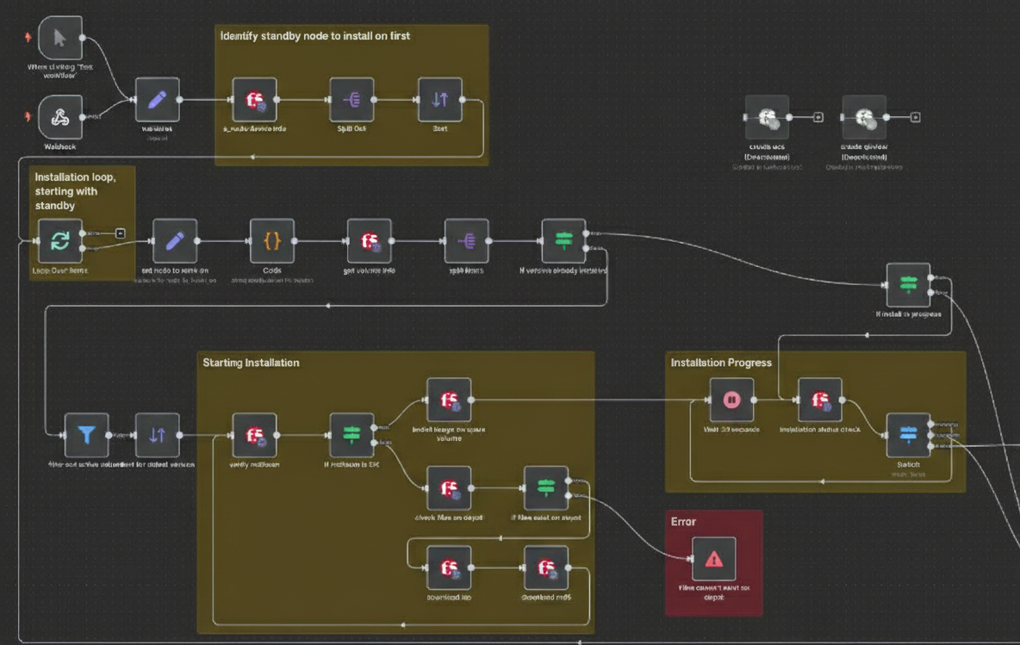
Task: Open the verify md5sum F5 node
Action: (255, 435)
